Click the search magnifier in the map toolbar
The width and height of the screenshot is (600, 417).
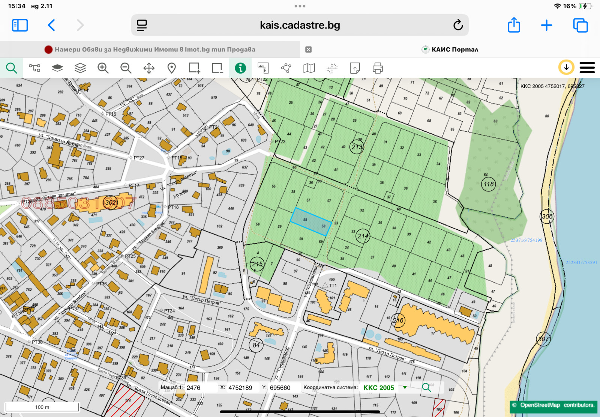click(x=12, y=68)
